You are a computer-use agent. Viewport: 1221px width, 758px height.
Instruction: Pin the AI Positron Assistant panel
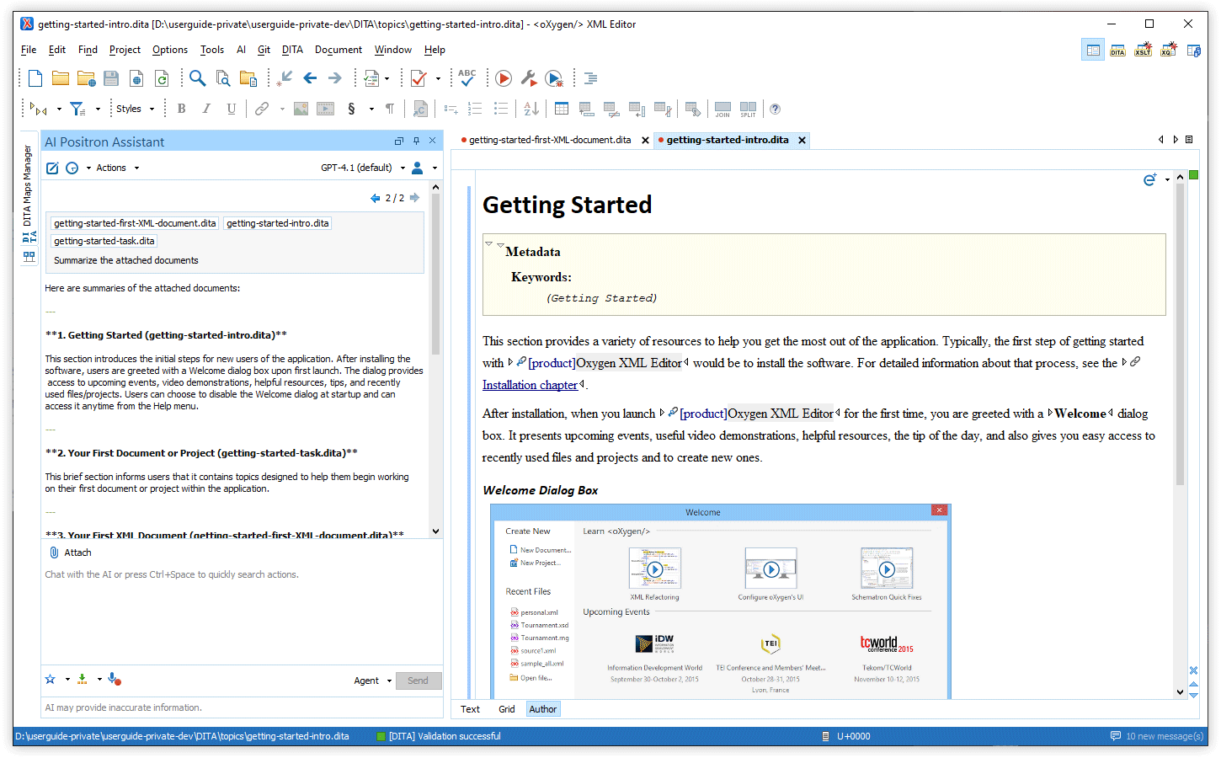(x=416, y=141)
